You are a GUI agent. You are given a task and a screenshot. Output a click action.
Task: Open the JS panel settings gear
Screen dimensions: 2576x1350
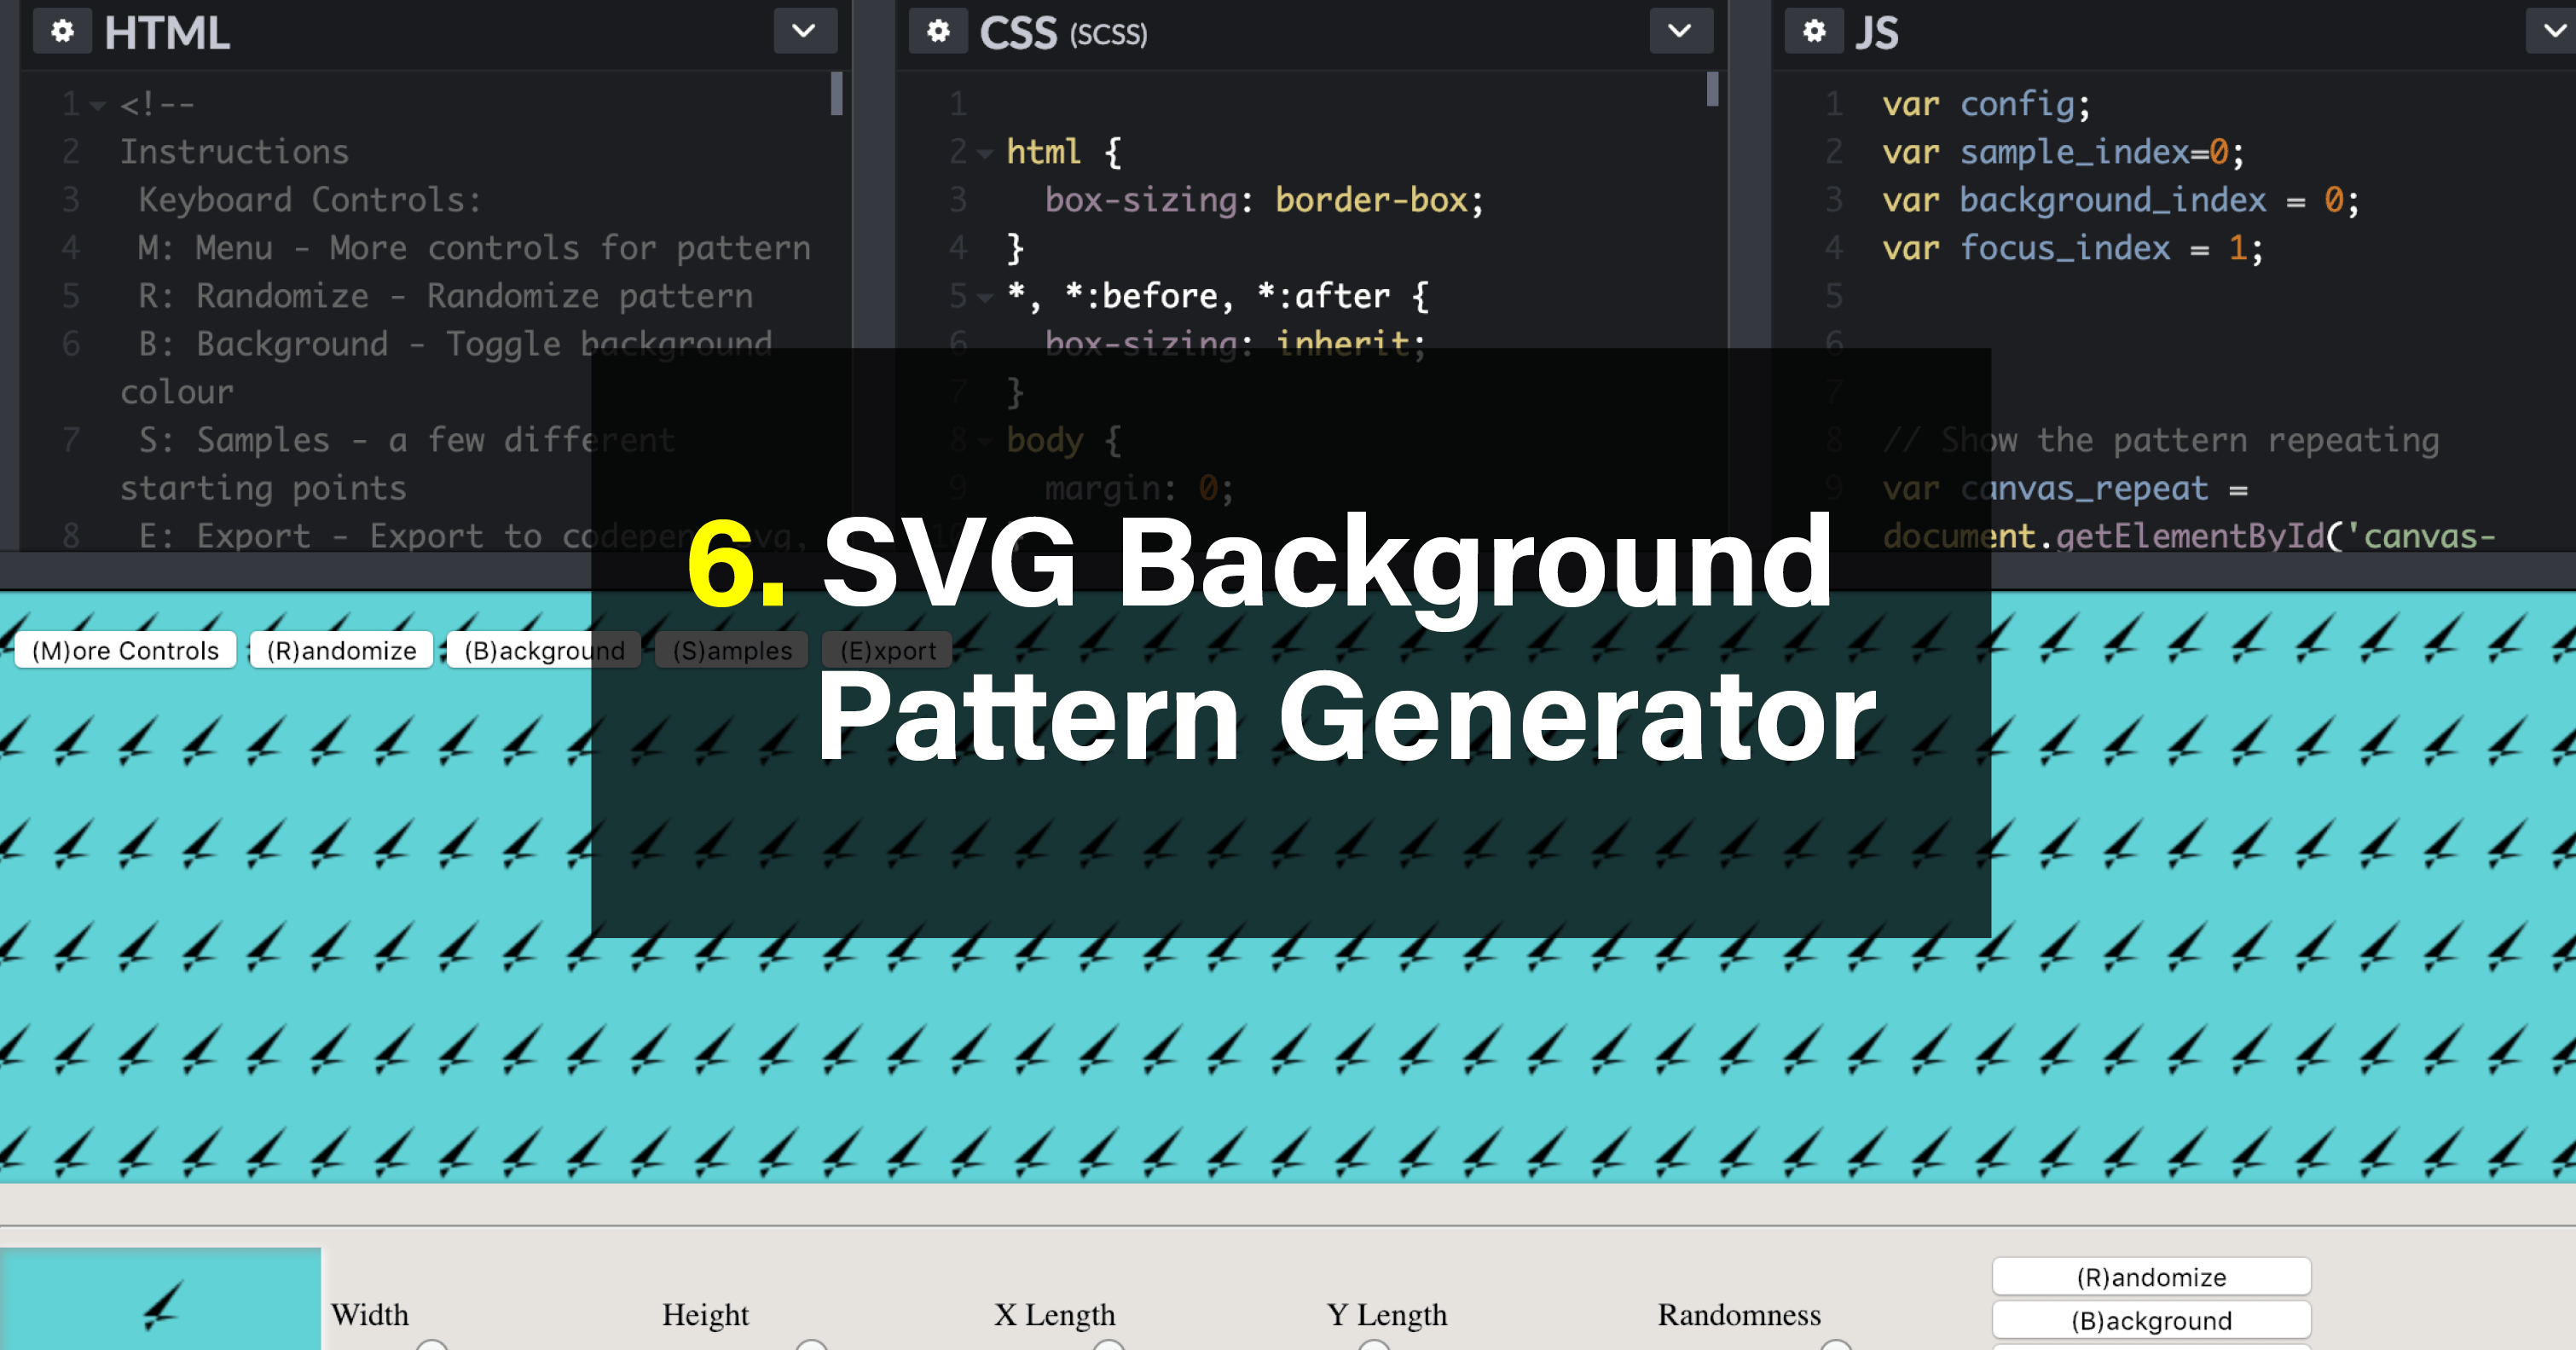1814,31
